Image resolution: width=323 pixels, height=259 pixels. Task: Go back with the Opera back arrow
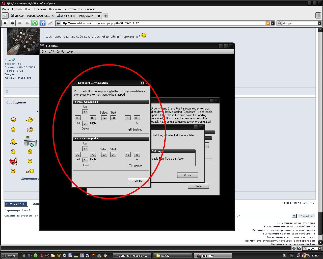(x=12, y=23)
